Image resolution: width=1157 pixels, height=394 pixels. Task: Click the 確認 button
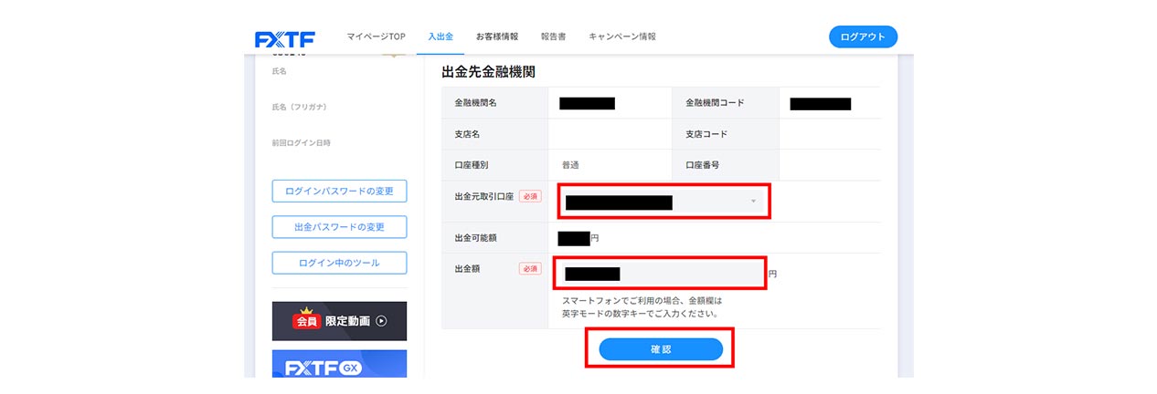pos(661,349)
